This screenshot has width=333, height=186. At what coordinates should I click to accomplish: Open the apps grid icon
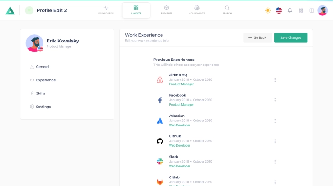pyautogui.click(x=301, y=10)
